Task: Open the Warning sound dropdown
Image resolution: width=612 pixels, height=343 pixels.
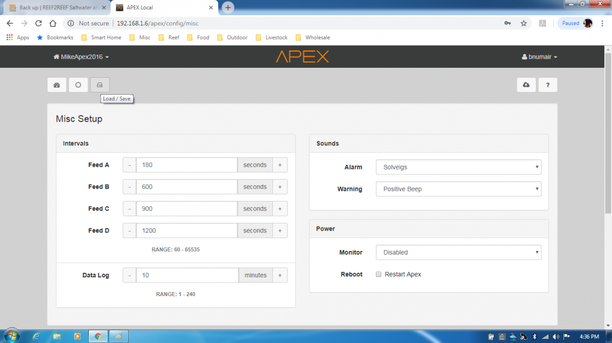Action: 458,189
